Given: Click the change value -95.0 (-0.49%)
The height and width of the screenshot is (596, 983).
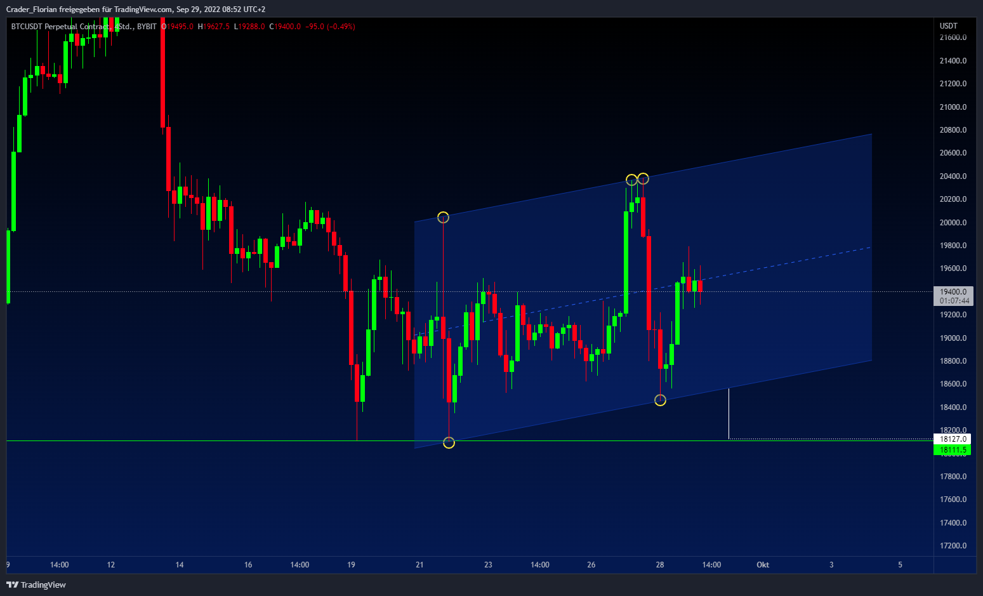Looking at the screenshot, I should pos(330,27).
